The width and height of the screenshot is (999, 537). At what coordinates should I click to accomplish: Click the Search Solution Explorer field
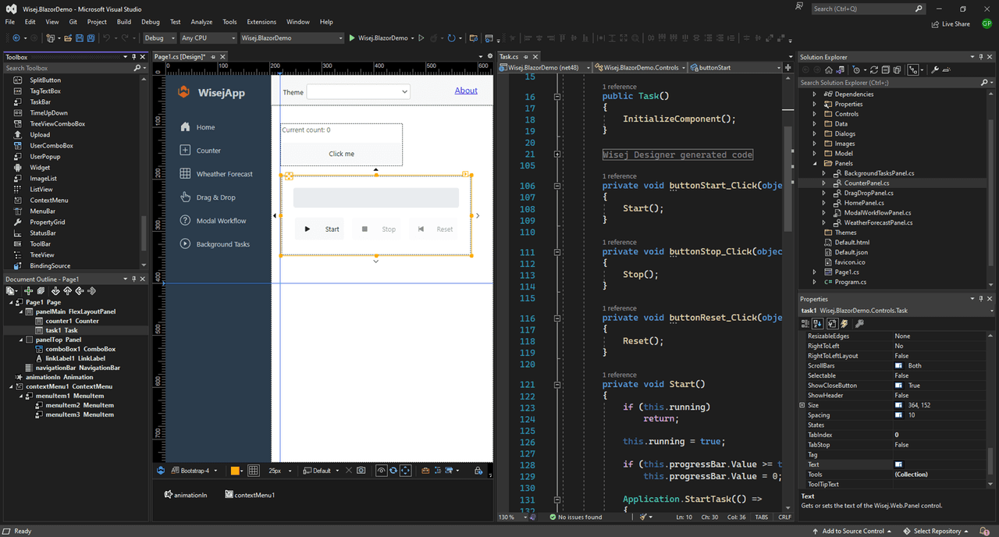tap(890, 82)
